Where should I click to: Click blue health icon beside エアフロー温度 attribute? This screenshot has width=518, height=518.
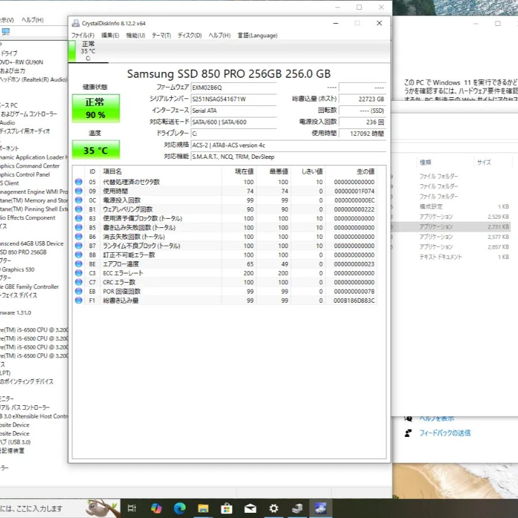click(78, 264)
